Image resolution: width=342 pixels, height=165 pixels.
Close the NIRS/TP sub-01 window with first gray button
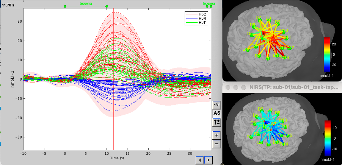[x=228, y=87]
